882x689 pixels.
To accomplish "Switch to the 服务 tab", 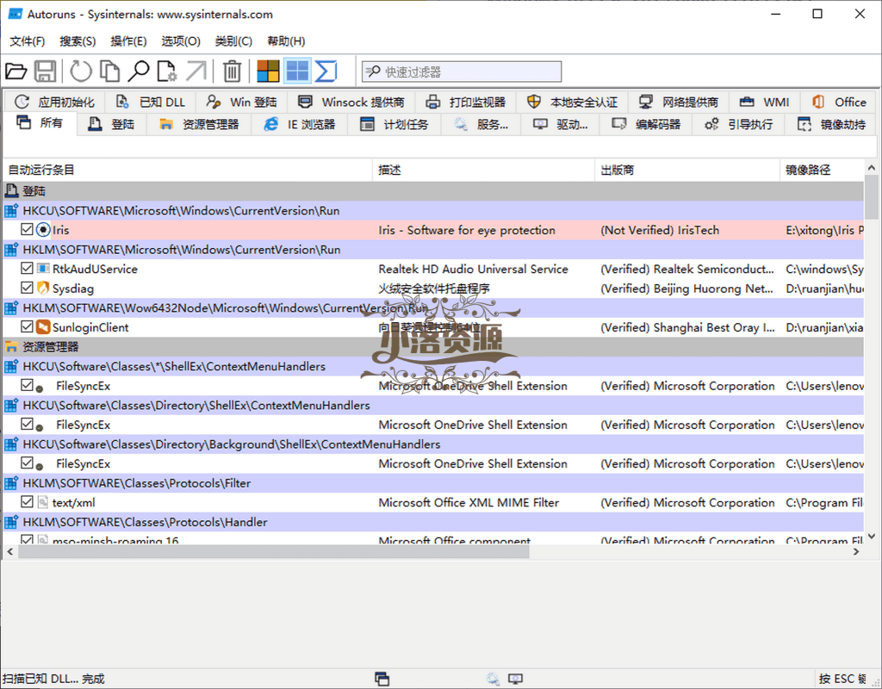I will coord(481,124).
